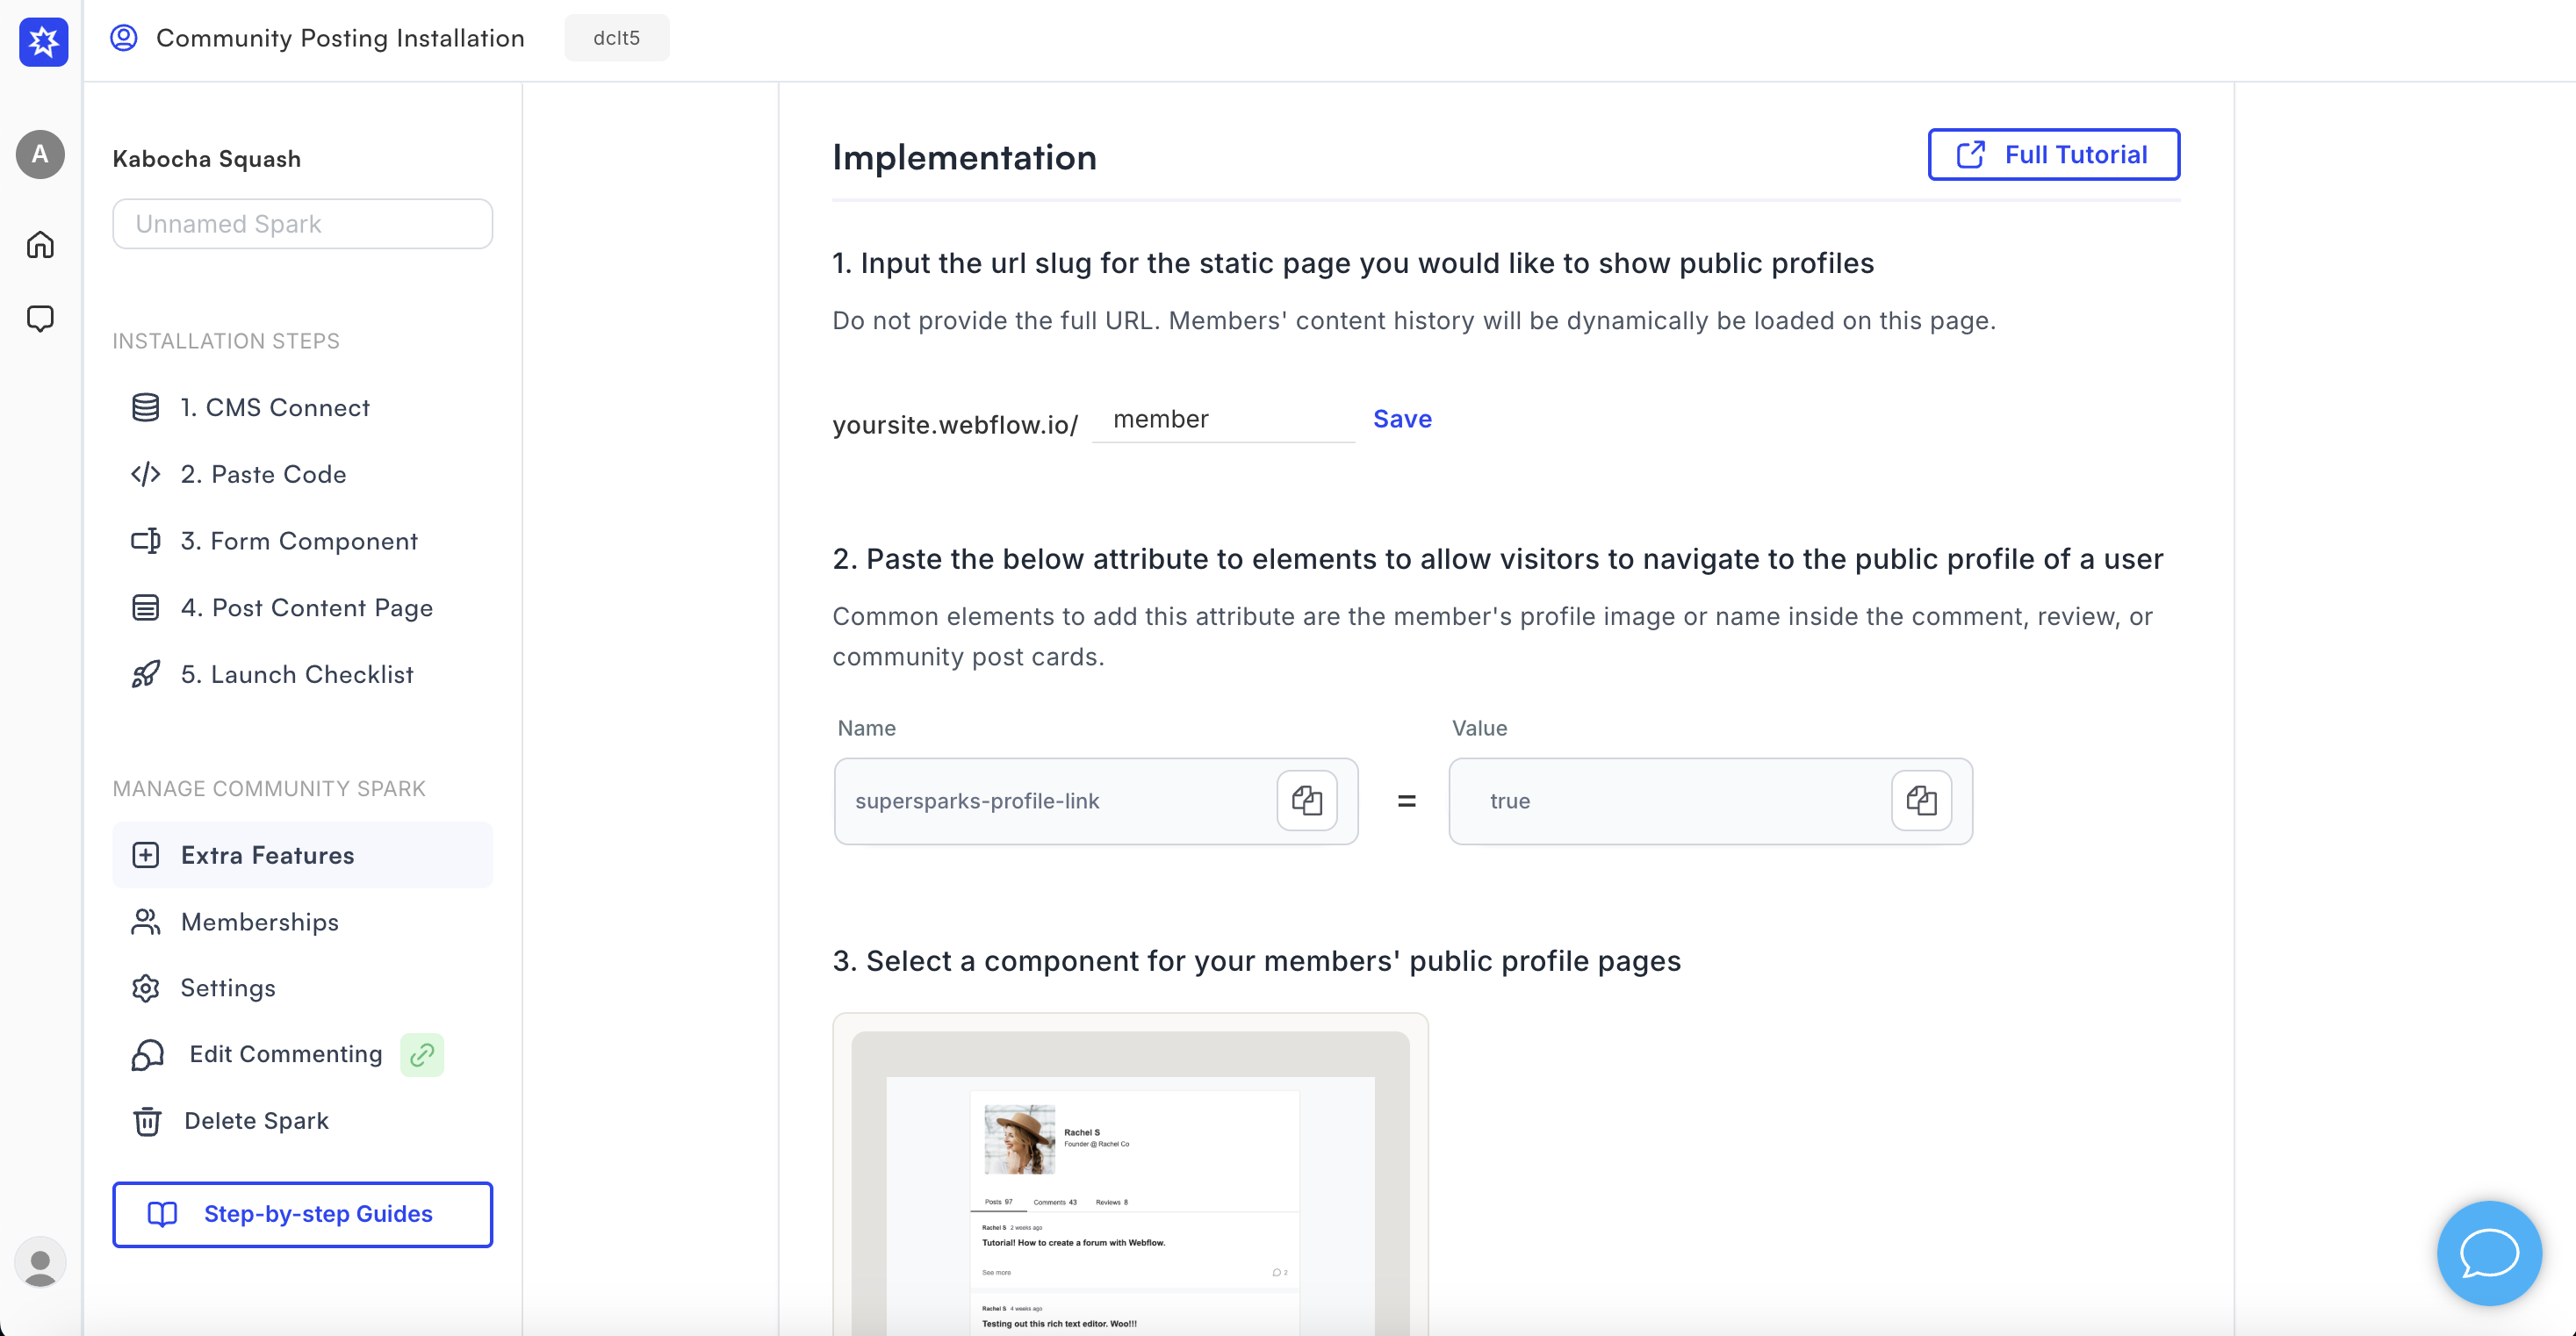The width and height of the screenshot is (2576, 1336).
Task: Copy the supersparks-profile-link attribute name
Action: click(x=1306, y=801)
